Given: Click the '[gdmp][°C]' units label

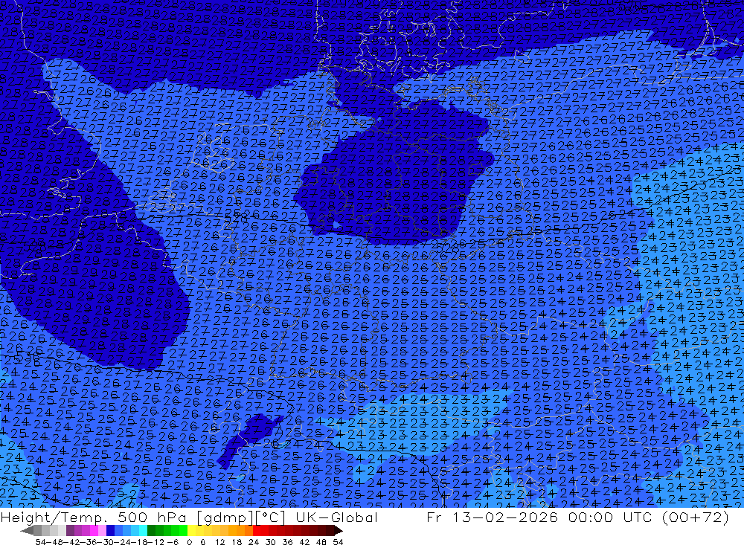Looking at the screenshot, I should tap(242, 517).
